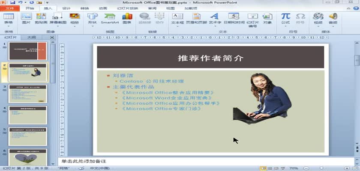360x171 pixels.
Task: Switch to the 动画 Animations tab
Action: [x=103, y=9]
